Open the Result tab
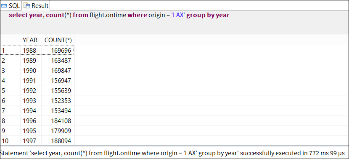 [36, 5]
